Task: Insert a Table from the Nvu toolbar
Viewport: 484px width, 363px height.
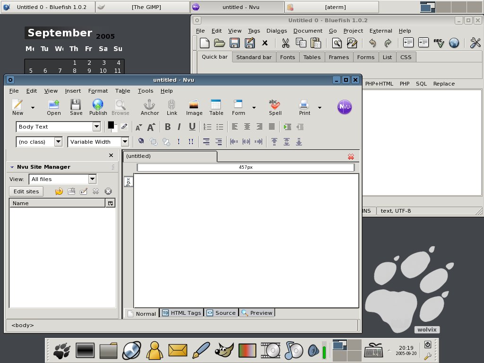Action: click(x=216, y=107)
